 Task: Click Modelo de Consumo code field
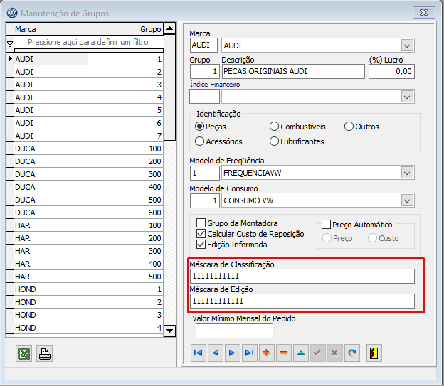point(204,200)
